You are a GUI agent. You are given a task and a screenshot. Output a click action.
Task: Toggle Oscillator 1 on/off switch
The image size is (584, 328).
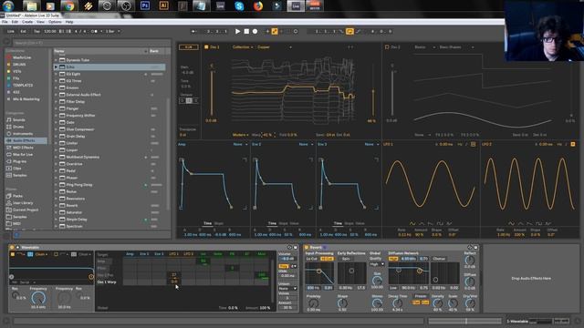(206, 47)
